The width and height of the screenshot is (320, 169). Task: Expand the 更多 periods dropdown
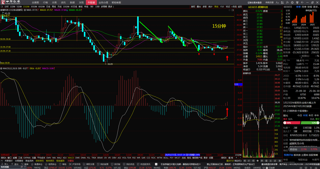click(110, 7)
